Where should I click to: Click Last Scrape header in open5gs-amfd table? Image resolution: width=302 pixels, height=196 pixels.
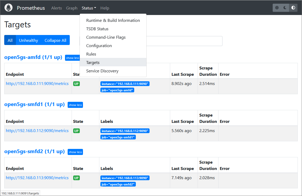coord(183,74)
